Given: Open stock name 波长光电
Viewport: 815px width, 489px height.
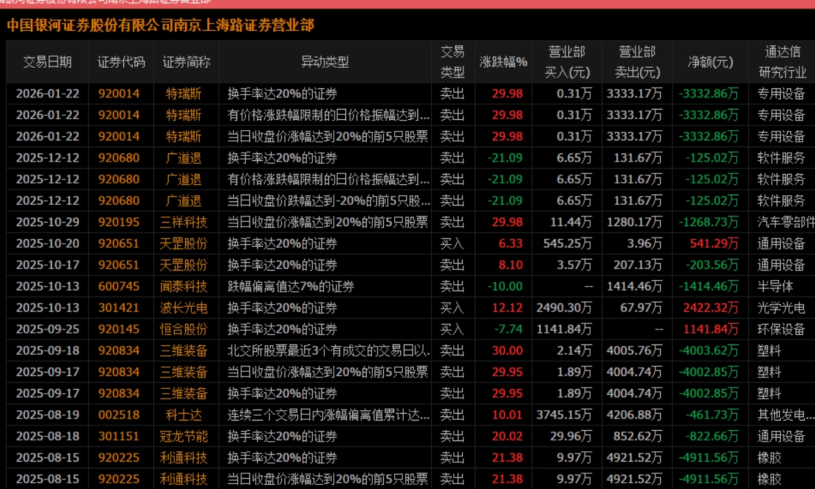Looking at the screenshot, I should coord(184,308).
